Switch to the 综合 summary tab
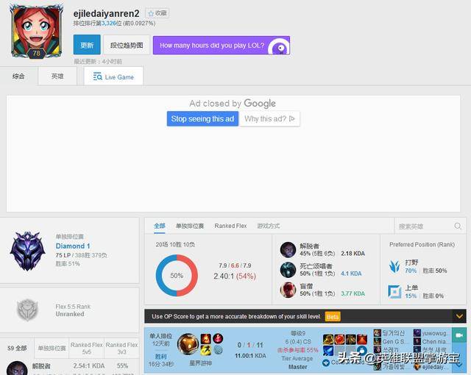This screenshot has width=471, height=375. (18, 76)
